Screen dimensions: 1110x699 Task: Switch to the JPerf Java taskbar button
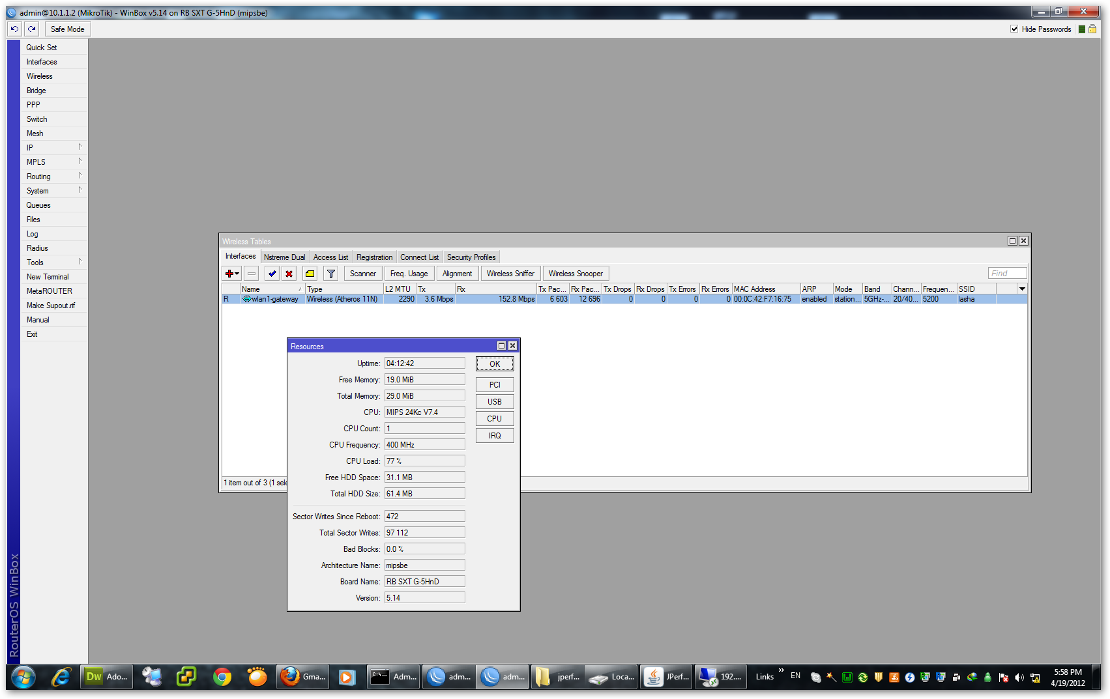(x=666, y=677)
